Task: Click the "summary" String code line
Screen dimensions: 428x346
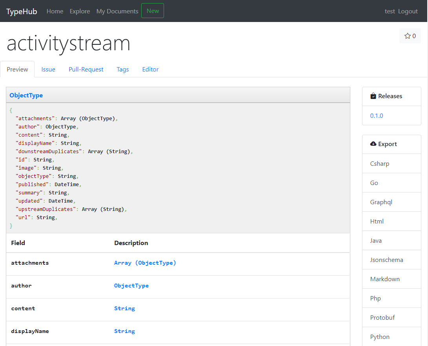Action: (x=42, y=193)
